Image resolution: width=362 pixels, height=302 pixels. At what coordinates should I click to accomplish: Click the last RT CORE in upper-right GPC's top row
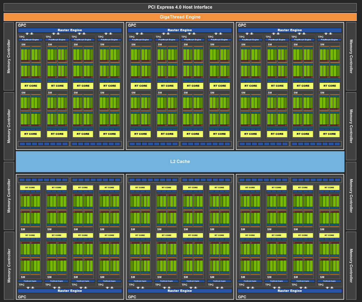329,86
